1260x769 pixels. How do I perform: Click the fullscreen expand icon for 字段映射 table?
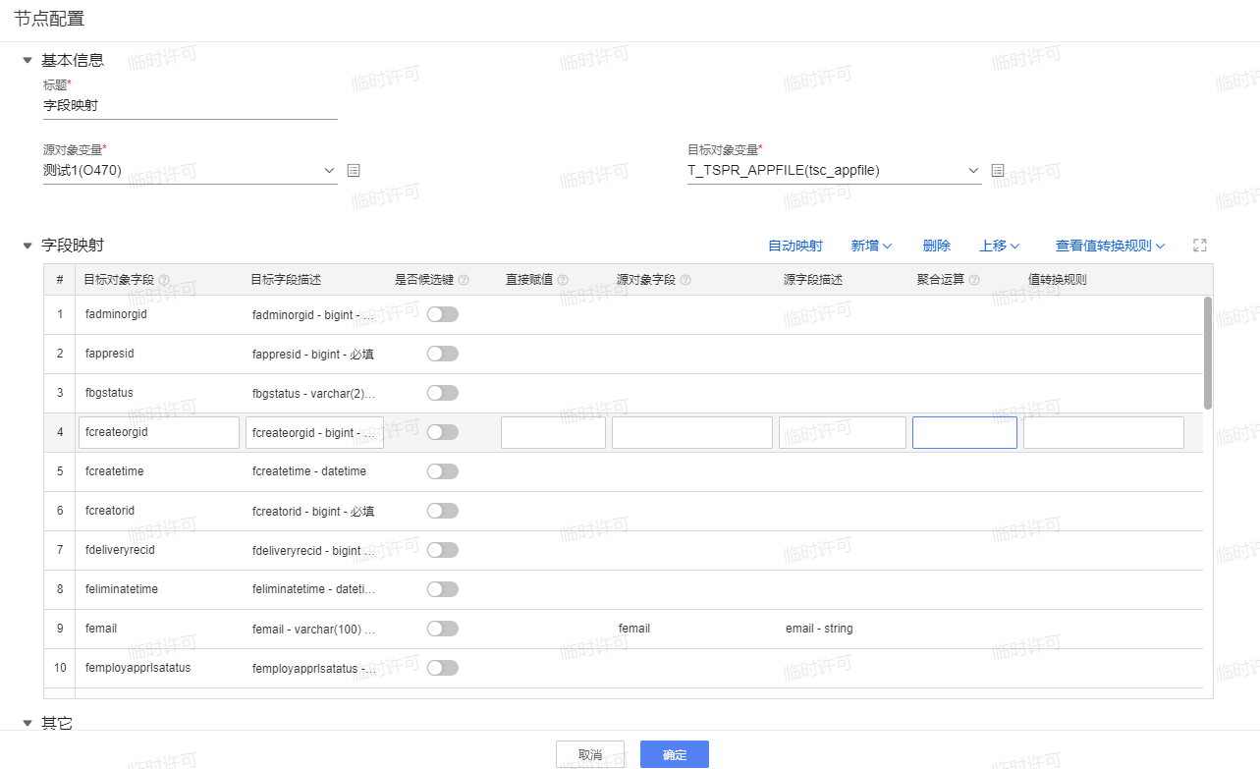pos(1199,246)
